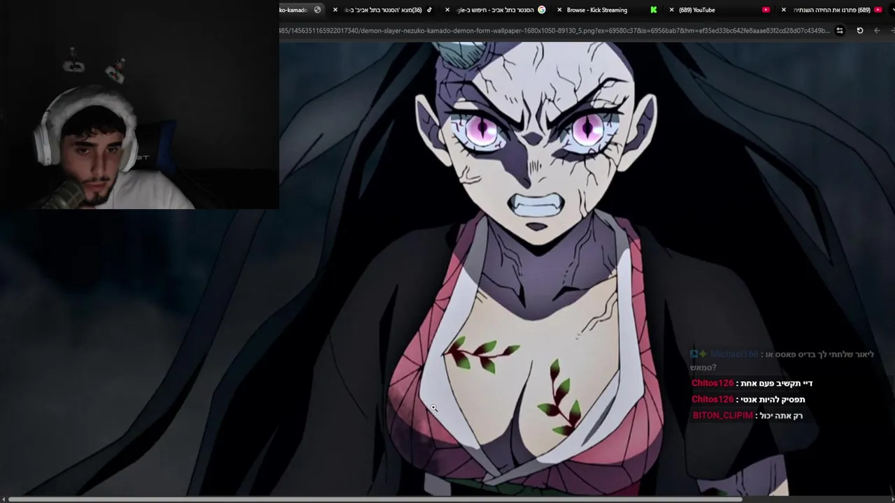The width and height of the screenshot is (895, 503).
Task: Go back using the arrow icon
Action: (x=877, y=31)
